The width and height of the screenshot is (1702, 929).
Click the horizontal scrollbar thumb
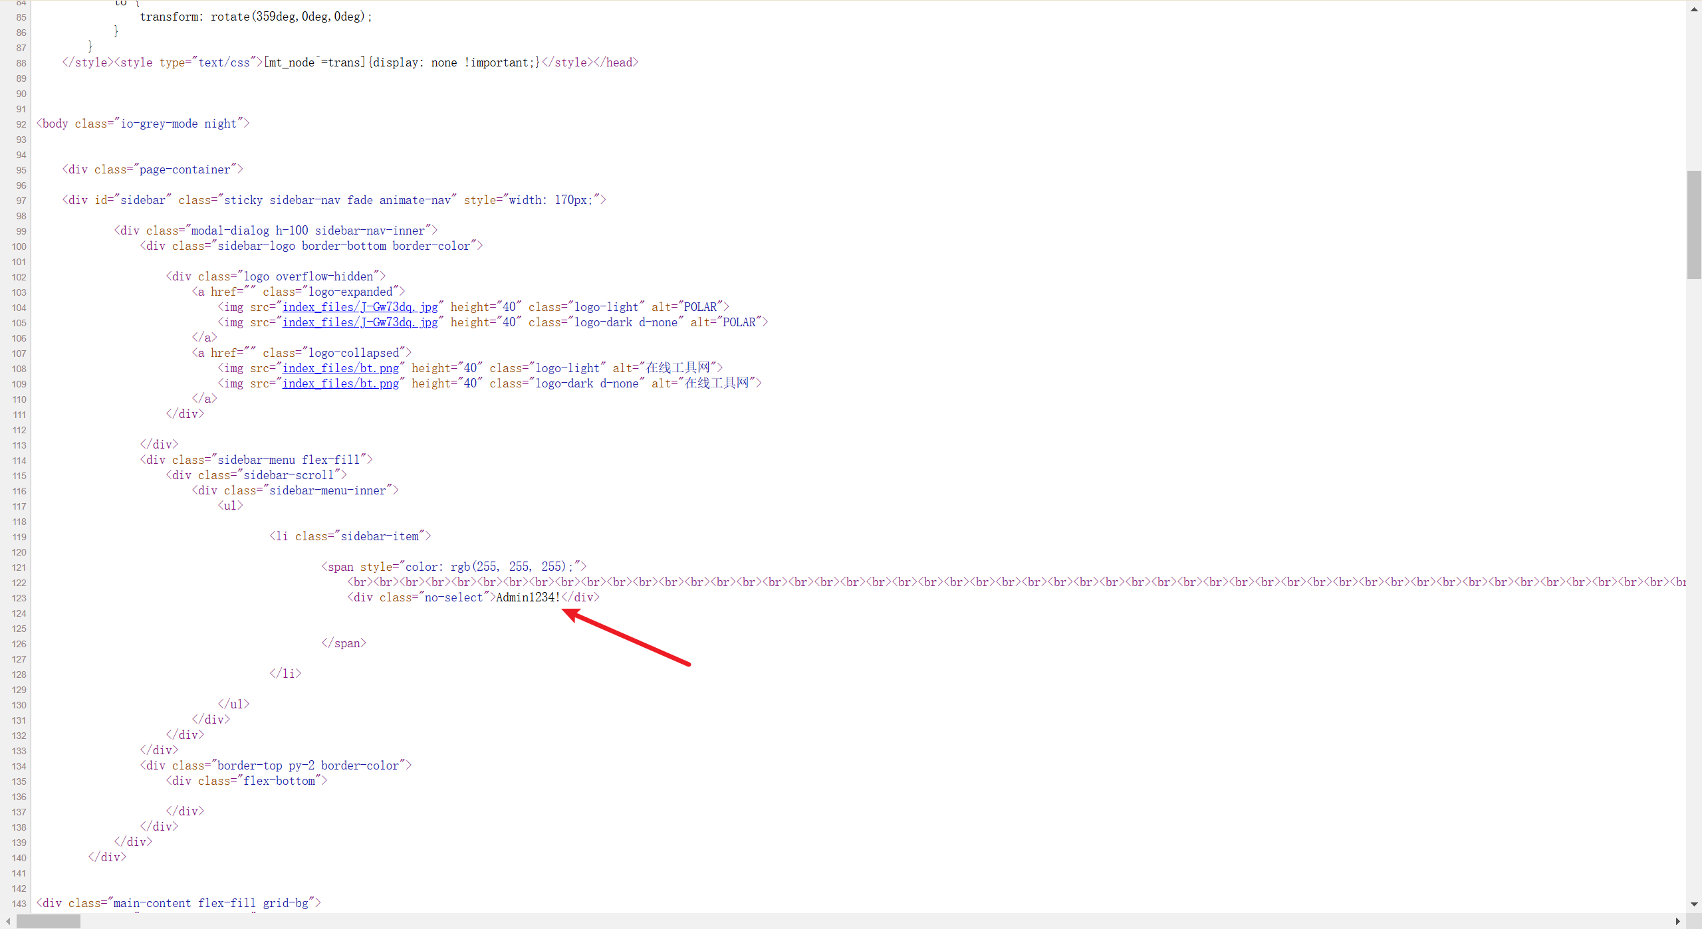click(x=48, y=922)
